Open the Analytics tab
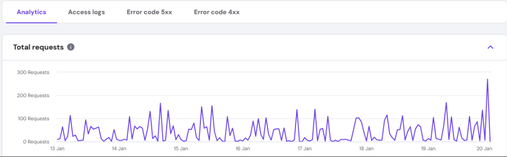The image size is (507, 157). tap(31, 12)
